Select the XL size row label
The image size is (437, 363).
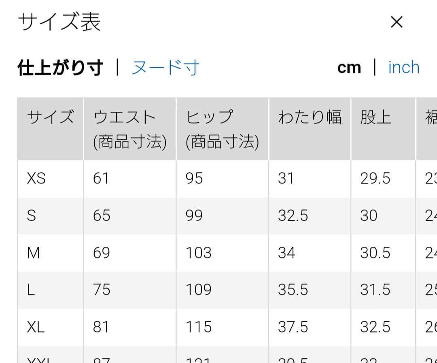tap(36, 327)
